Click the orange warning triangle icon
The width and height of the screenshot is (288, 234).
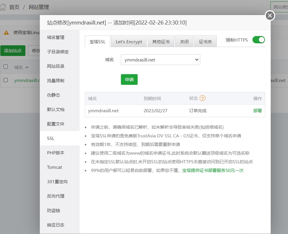(x=6, y=32)
